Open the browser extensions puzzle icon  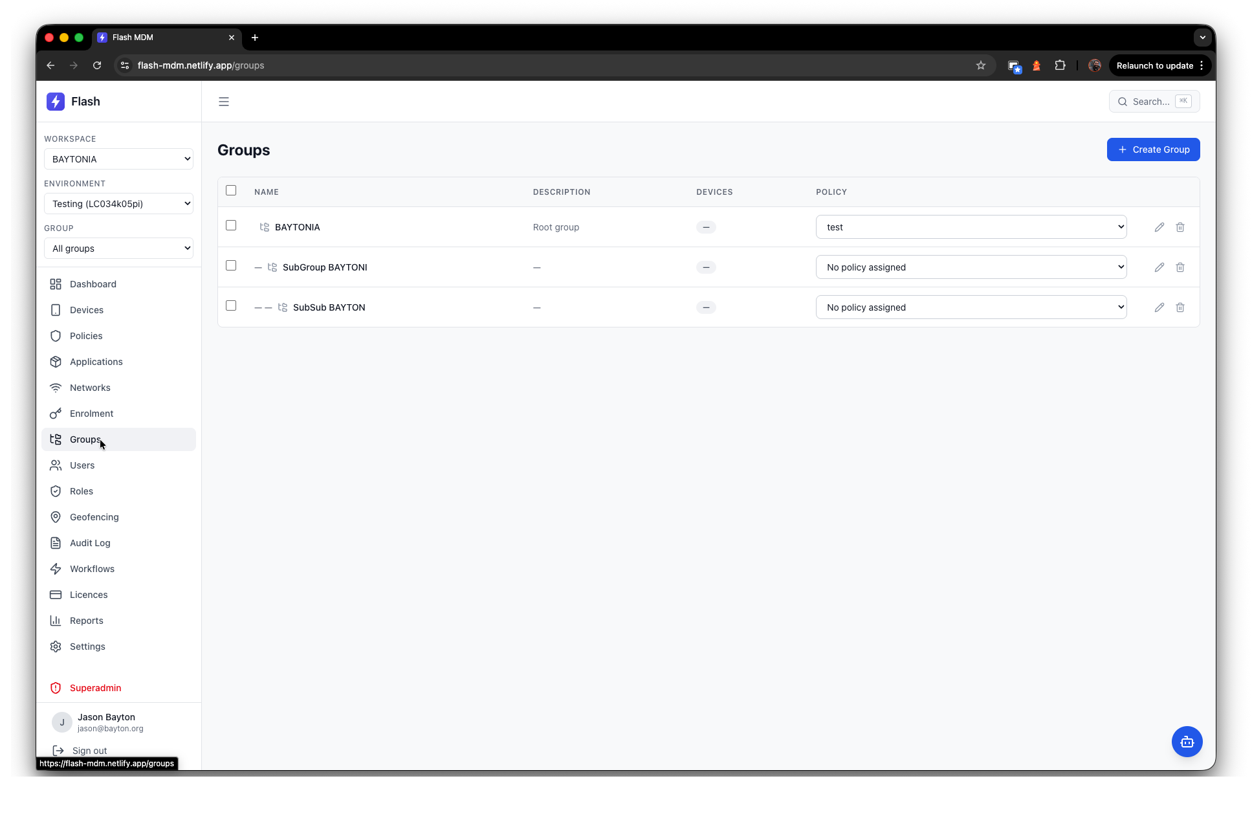click(1059, 65)
